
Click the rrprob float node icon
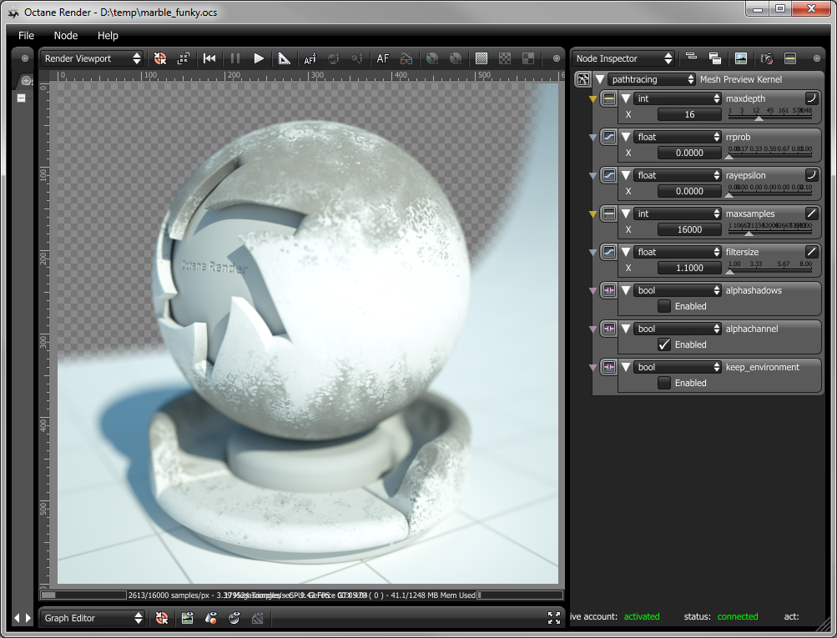coord(609,137)
